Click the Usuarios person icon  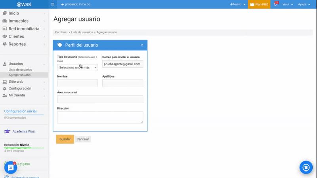[4, 64]
